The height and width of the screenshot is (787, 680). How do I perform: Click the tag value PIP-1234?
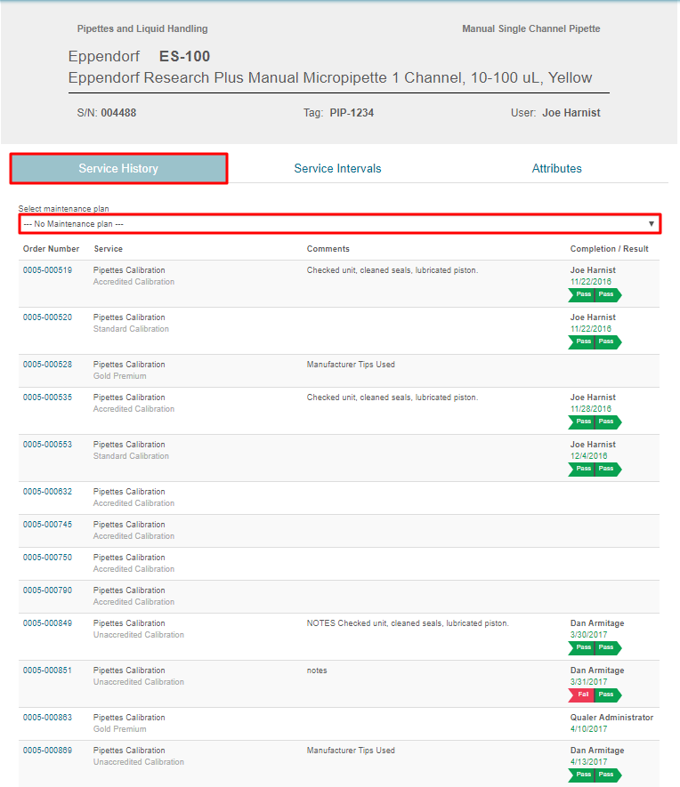coord(352,113)
